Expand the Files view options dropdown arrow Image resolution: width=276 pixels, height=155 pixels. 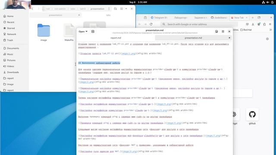(126, 9)
